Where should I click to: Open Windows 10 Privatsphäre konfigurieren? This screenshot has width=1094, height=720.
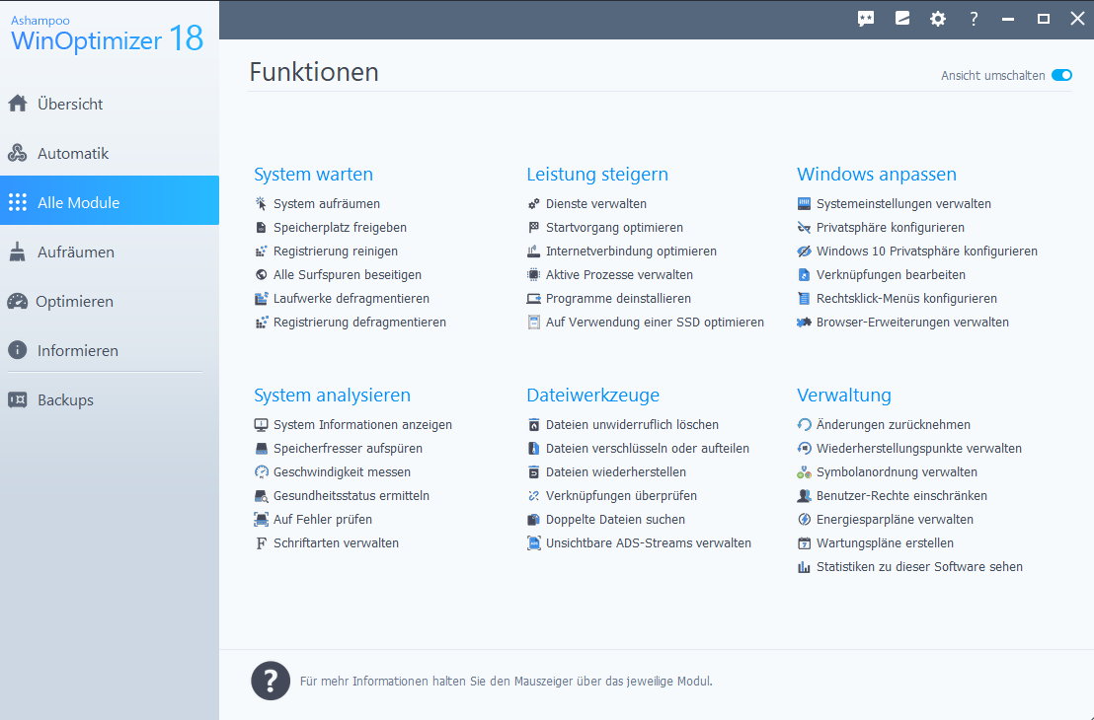coord(926,252)
